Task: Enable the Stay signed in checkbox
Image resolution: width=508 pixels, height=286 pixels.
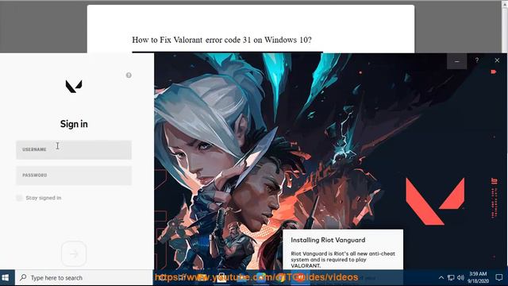Action: [19, 198]
